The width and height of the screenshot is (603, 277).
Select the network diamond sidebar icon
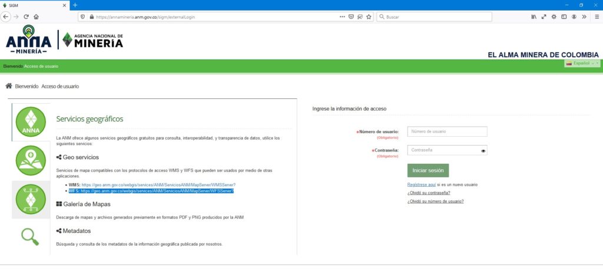(x=31, y=199)
